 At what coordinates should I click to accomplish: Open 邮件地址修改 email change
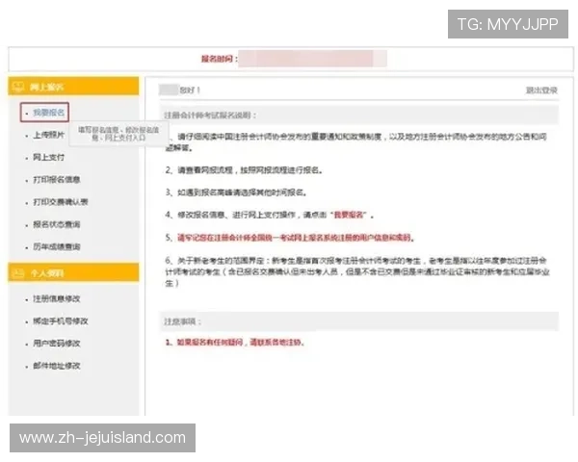57,366
